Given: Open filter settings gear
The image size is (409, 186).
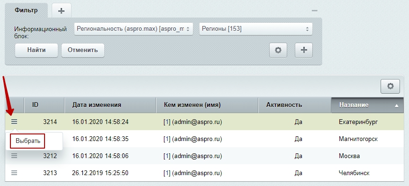Looking at the screenshot, I should (x=278, y=50).
